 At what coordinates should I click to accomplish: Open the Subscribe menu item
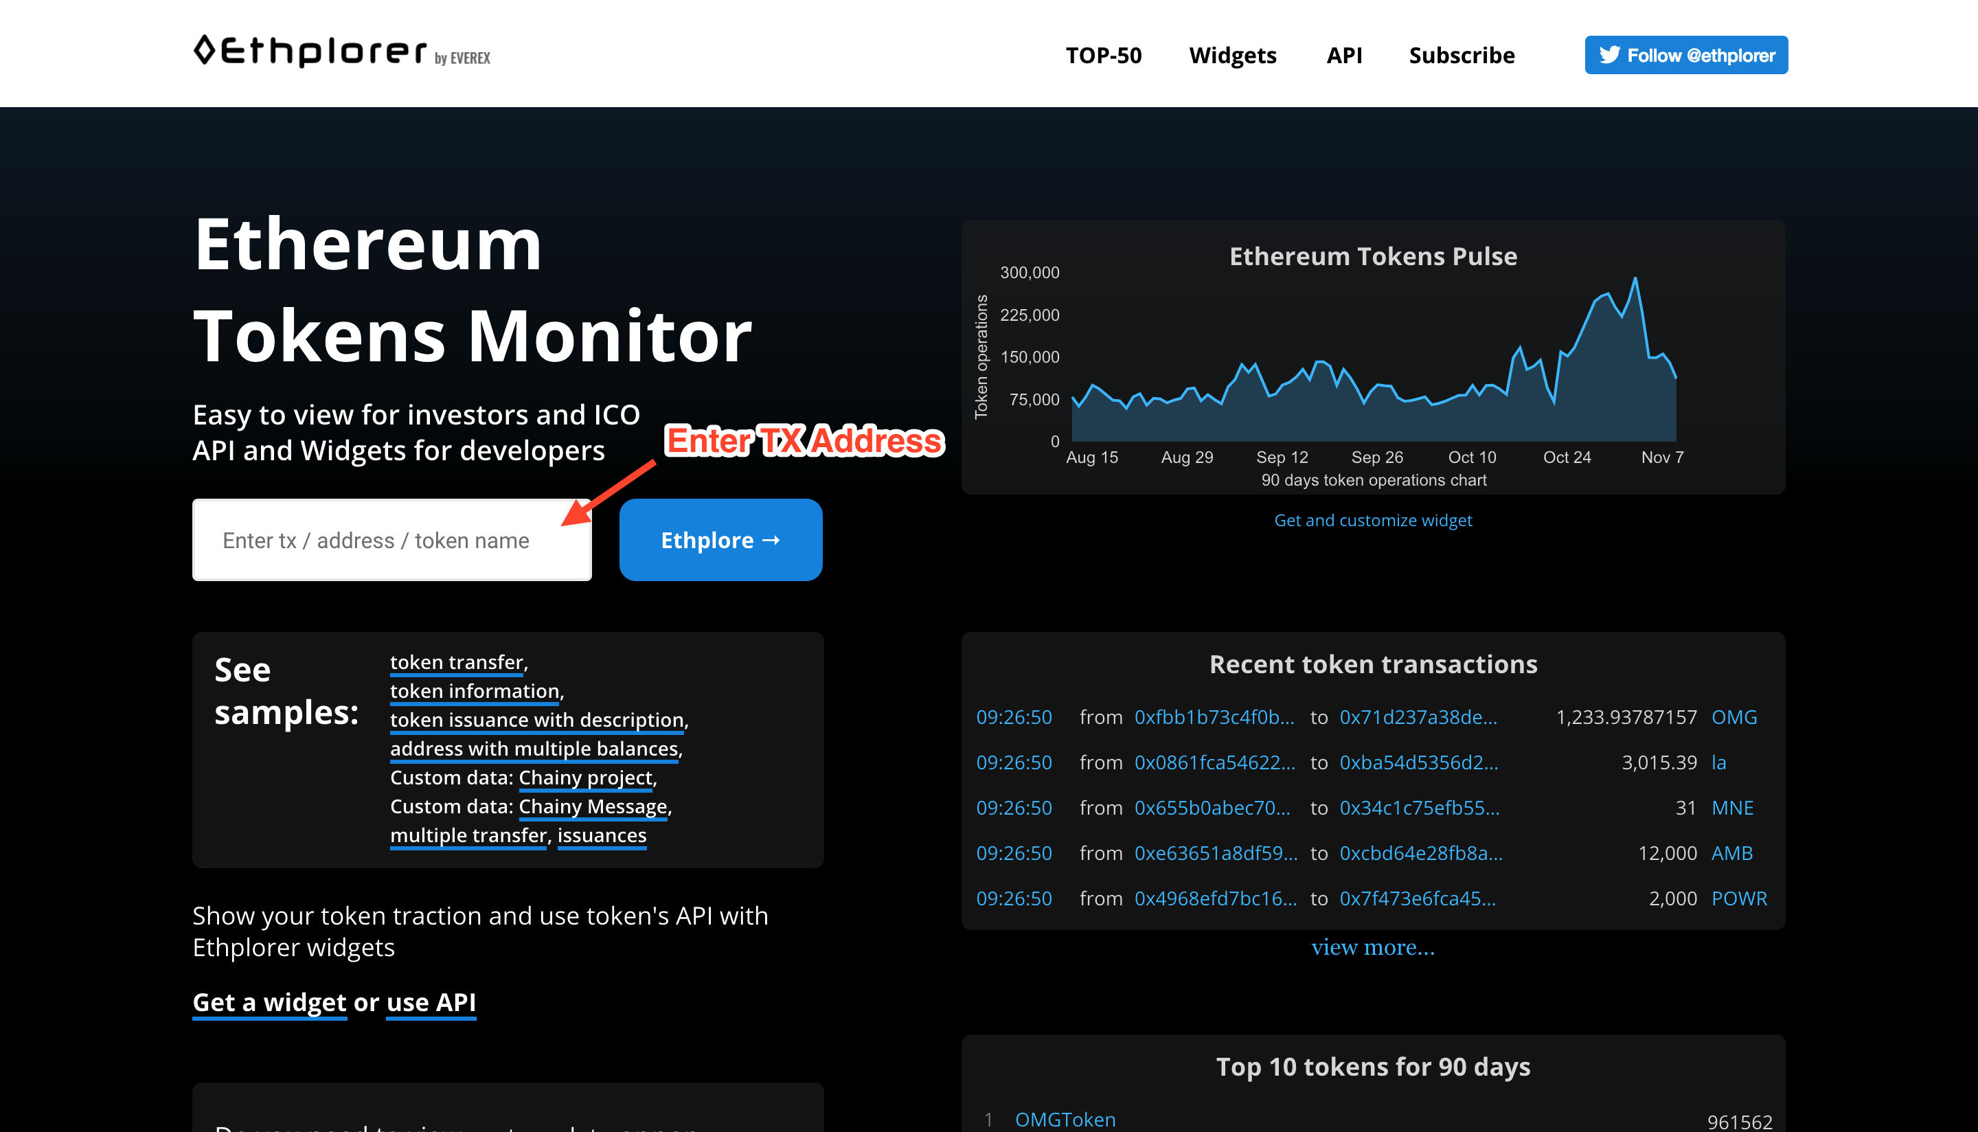point(1461,55)
